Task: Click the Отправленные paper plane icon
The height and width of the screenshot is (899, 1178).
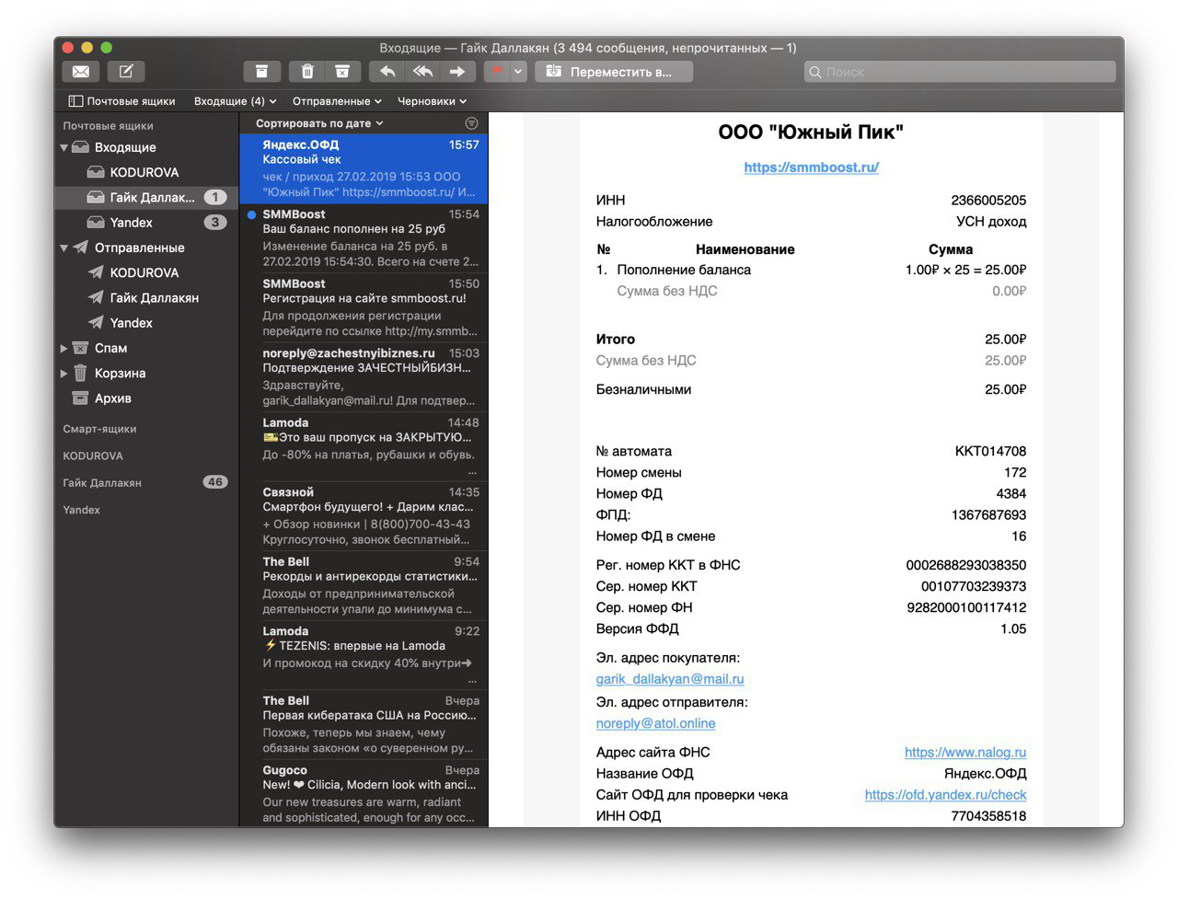Action: coord(81,248)
